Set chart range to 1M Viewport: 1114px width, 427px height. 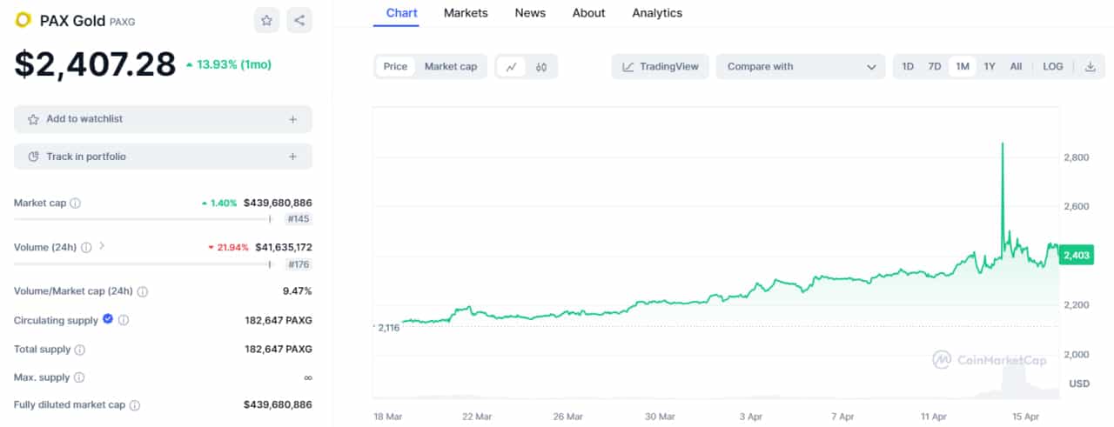coord(962,67)
